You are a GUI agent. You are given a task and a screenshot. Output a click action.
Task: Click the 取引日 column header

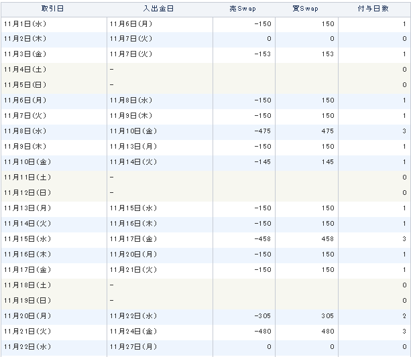(54, 9)
